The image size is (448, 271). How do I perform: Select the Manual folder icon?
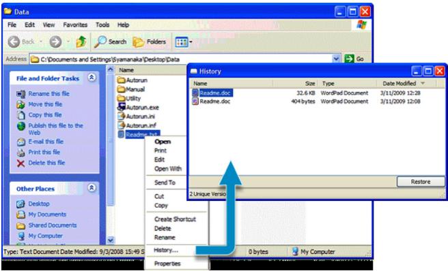[121, 89]
